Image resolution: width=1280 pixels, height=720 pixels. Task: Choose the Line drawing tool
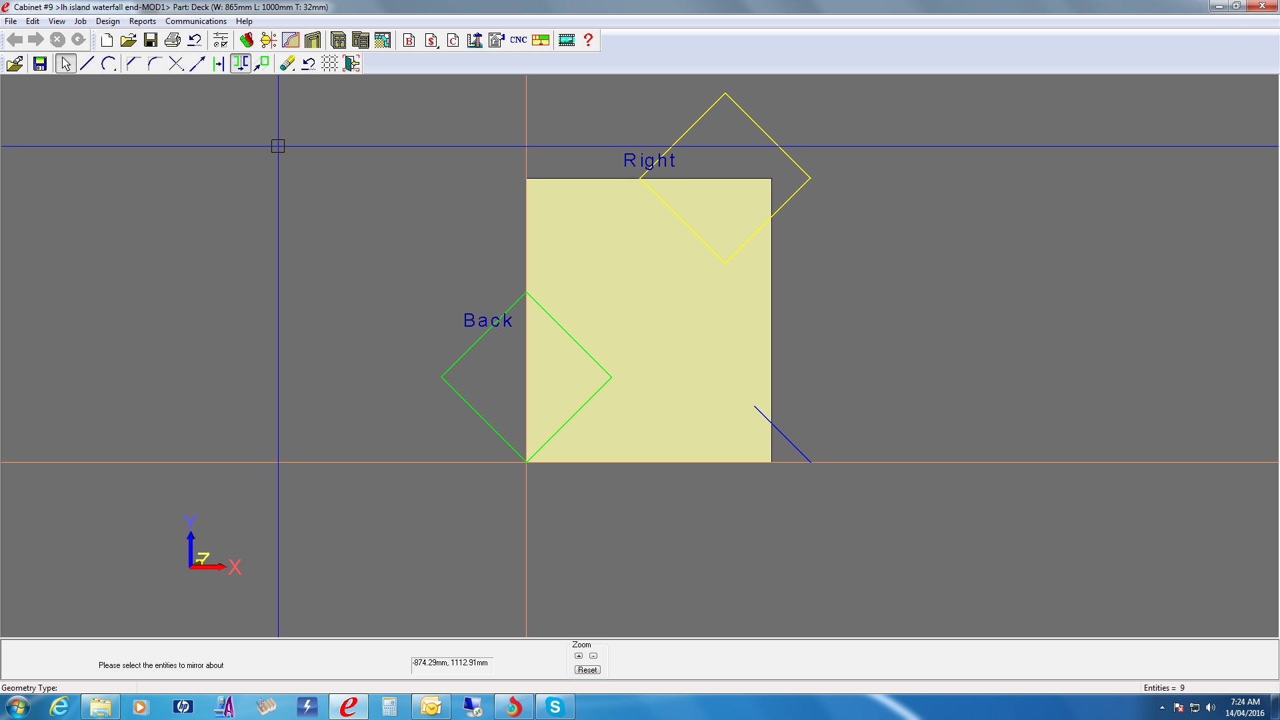tap(87, 64)
